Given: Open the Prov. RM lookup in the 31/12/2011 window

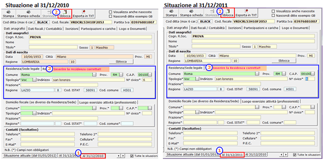Looking at the screenshot, I should click(x=284, y=74).
